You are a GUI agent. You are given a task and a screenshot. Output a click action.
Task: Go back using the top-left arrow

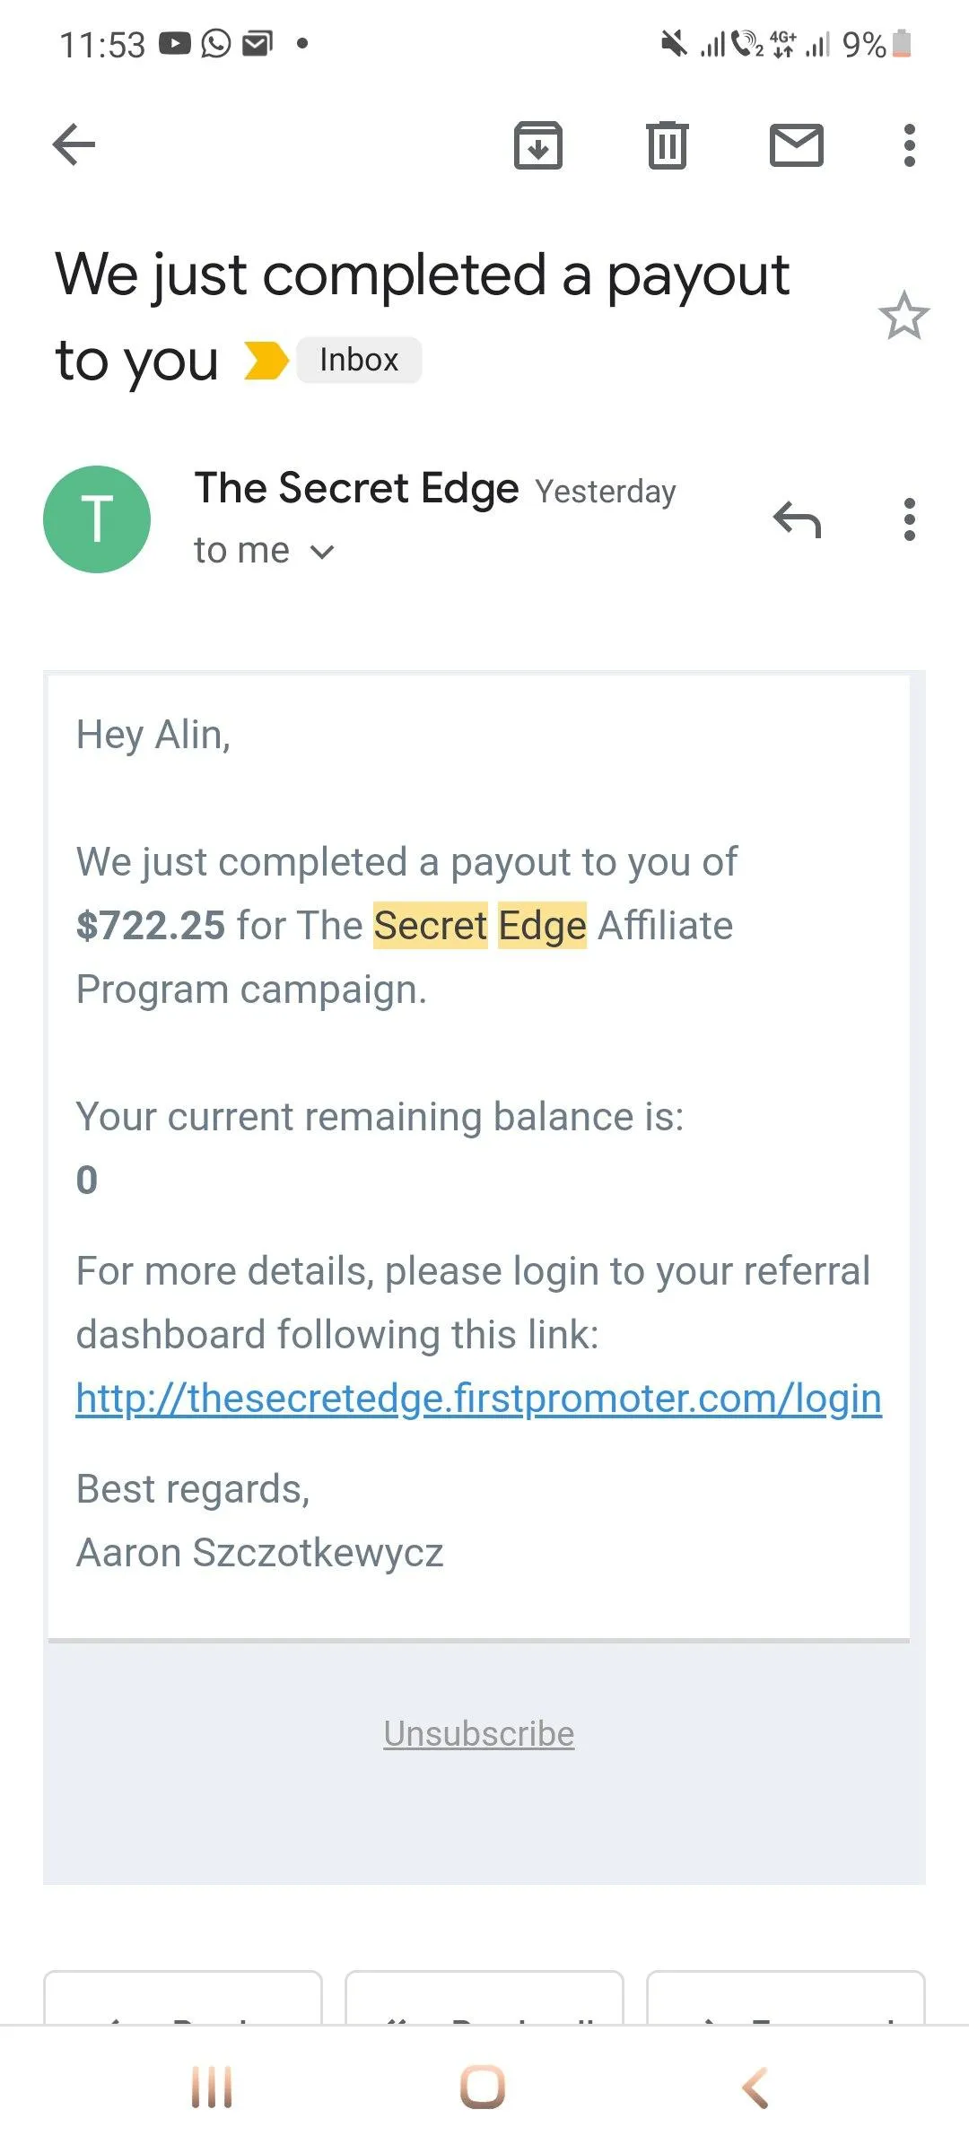(x=74, y=144)
